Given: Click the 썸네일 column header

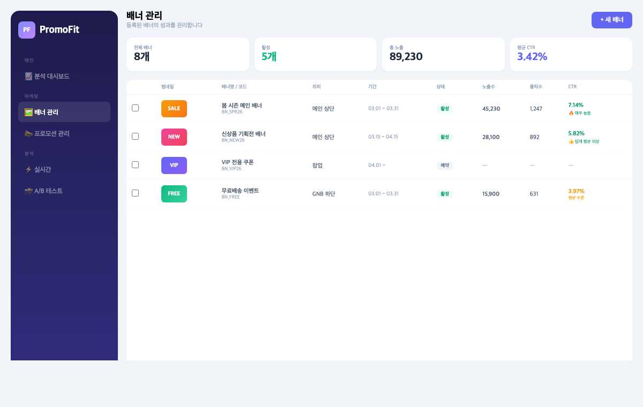Looking at the screenshot, I should tap(168, 87).
